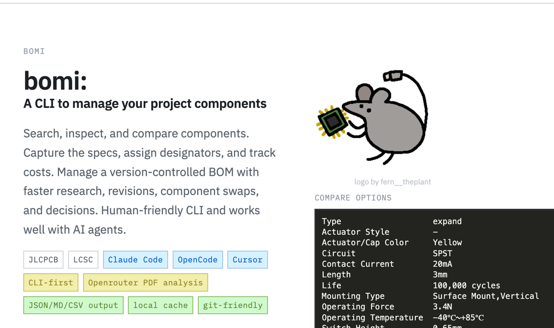Viewport: 554px width, 328px height.
Task: Click the COMPARE OPTIONS section label
Action: [x=353, y=198]
